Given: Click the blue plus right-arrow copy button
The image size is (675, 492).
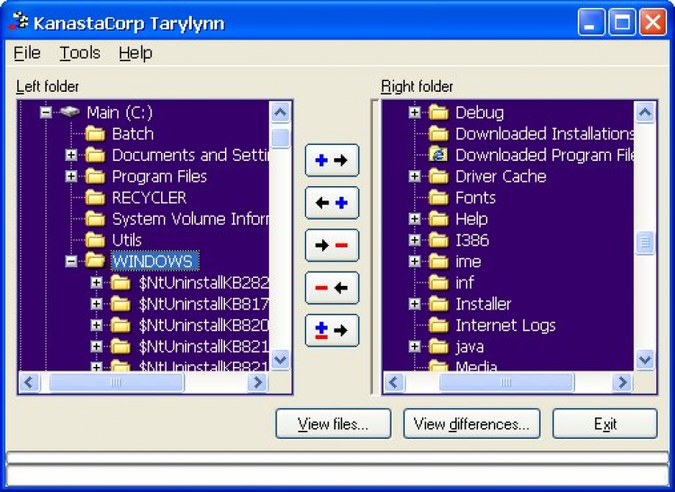Looking at the screenshot, I should (x=332, y=160).
